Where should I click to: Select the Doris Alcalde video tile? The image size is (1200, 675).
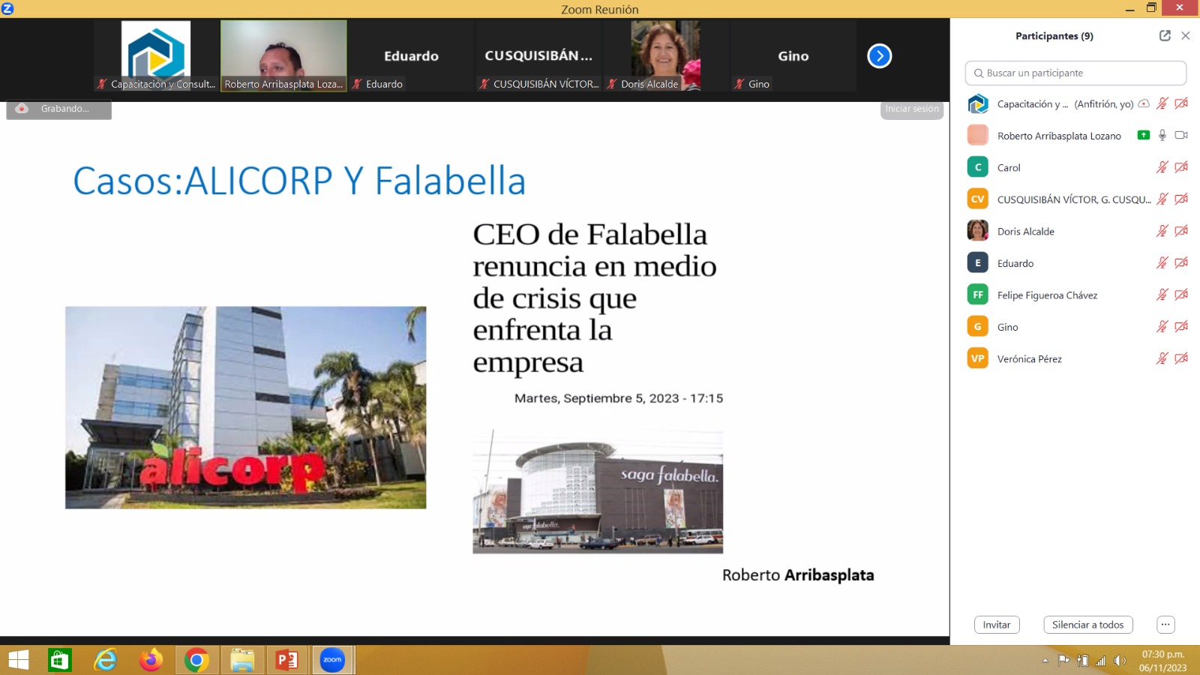(666, 56)
